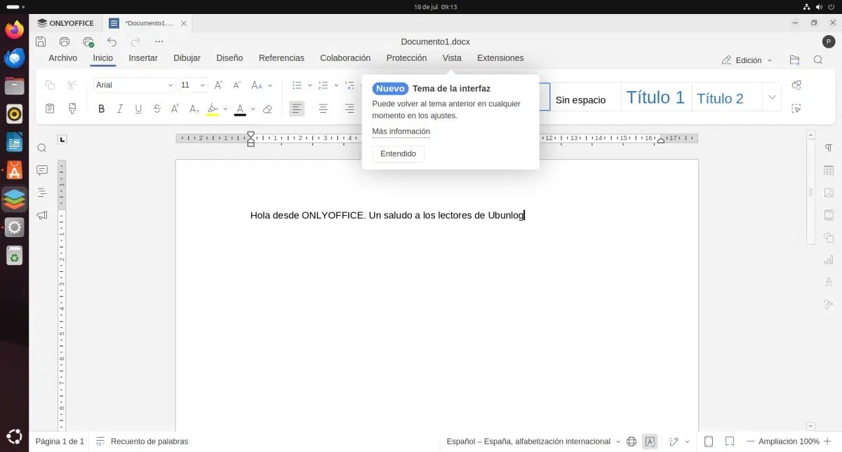Apply bold formatting to text
The image size is (842, 452).
point(101,109)
